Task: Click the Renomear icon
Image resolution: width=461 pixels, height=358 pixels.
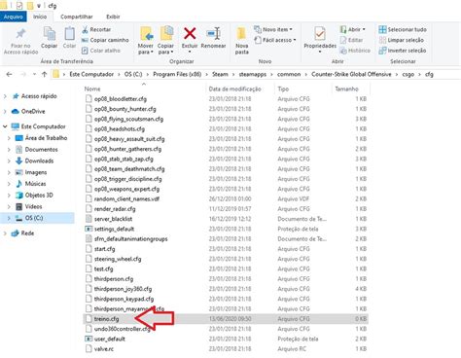Action: point(213,33)
